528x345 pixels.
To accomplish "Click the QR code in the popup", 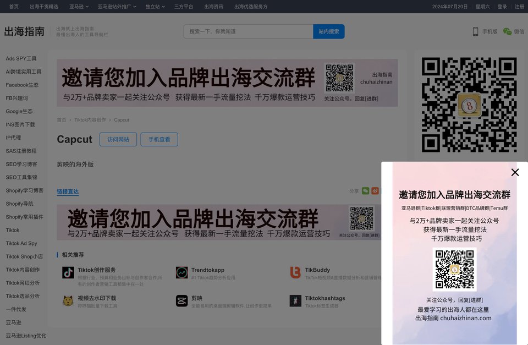I will coord(454,269).
